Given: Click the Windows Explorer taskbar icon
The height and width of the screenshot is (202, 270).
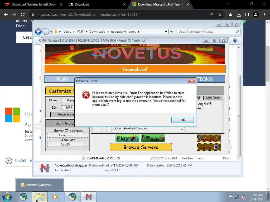Looking at the screenshot, I should 40,197.
